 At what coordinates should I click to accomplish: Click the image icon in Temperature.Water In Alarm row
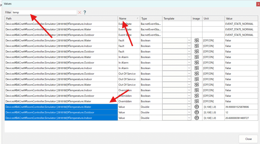click(x=197, y=57)
